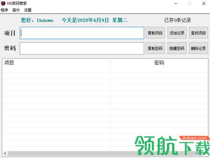Click the date text 今天是2020年6月9日
Screen dimensions: 210x158
pos(85,20)
